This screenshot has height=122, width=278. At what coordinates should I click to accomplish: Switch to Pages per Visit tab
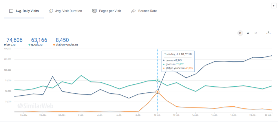click(110, 11)
